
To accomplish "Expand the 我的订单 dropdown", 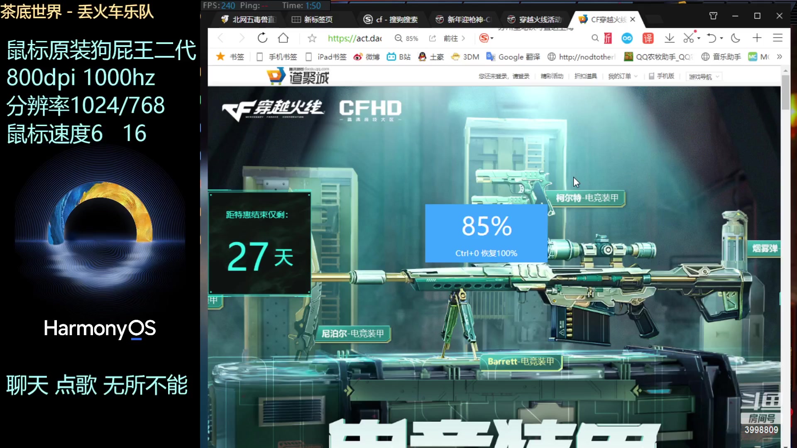I will 623,76.
